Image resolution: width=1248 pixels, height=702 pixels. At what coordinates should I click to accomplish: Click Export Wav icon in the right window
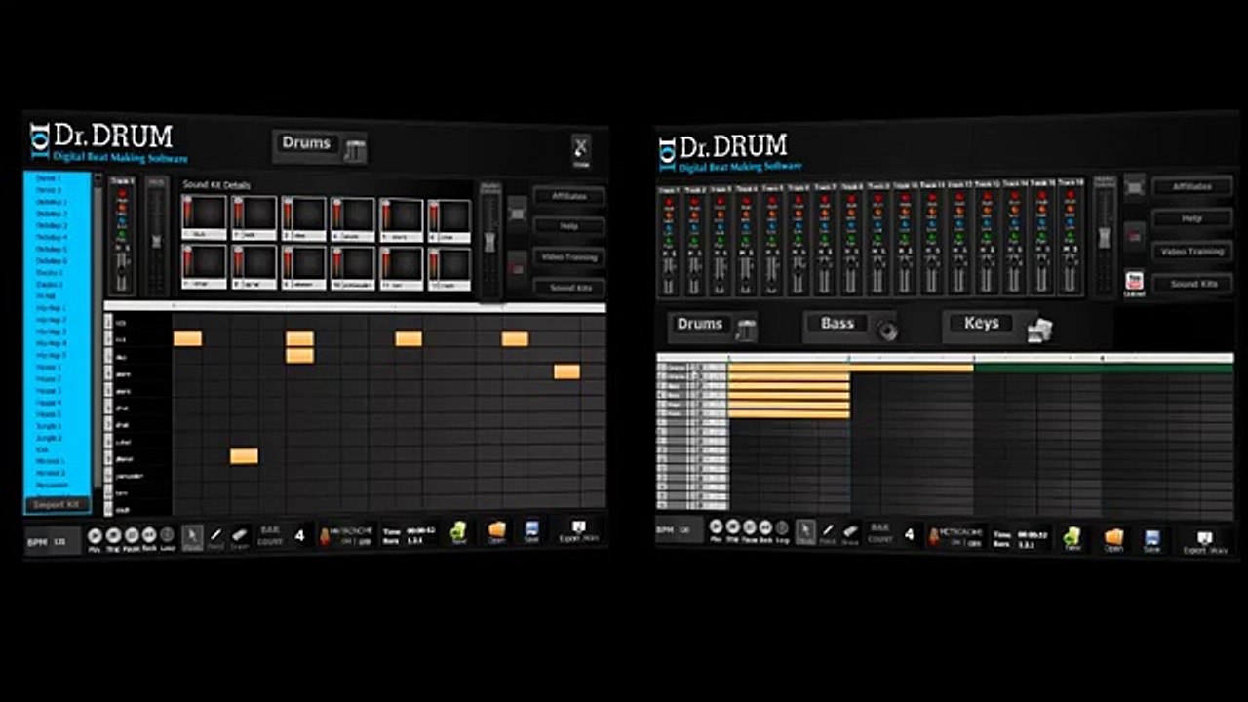[x=1205, y=542]
